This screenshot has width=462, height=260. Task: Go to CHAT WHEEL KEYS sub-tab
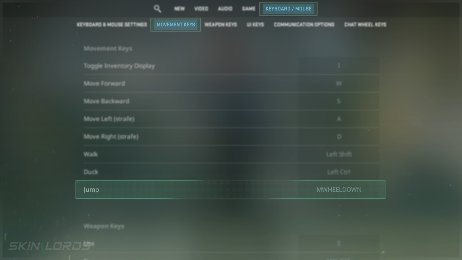(x=365, y=25)
